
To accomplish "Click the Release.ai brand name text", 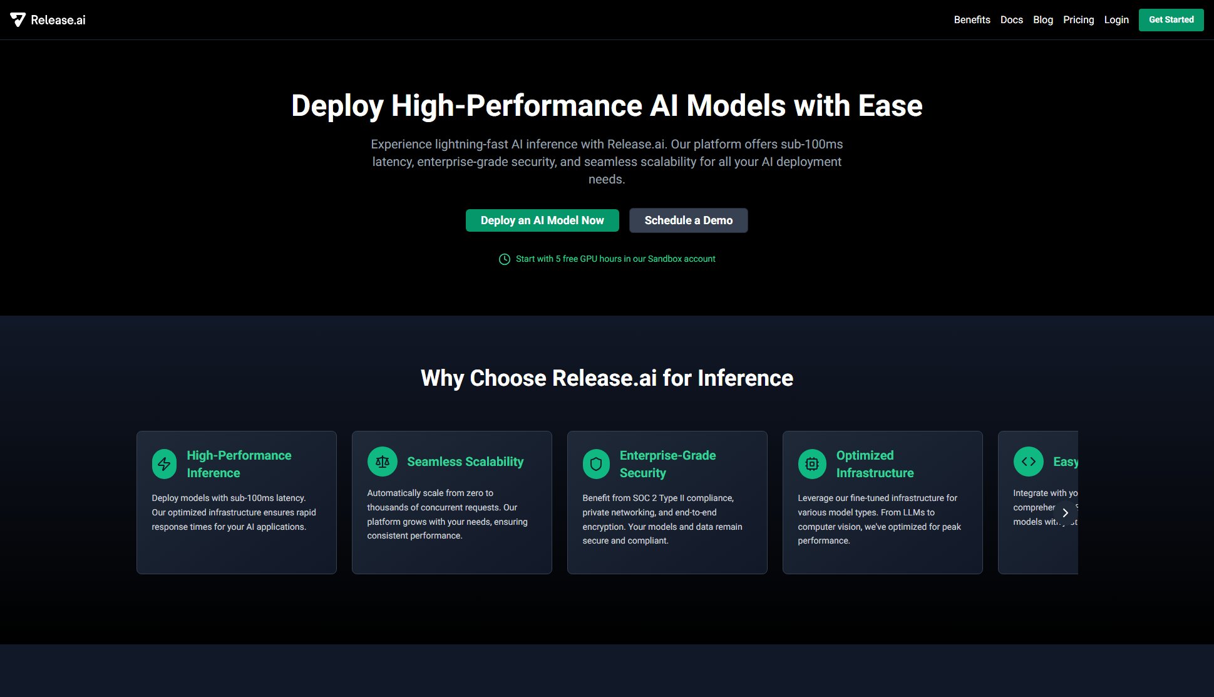I will [58, 20].
